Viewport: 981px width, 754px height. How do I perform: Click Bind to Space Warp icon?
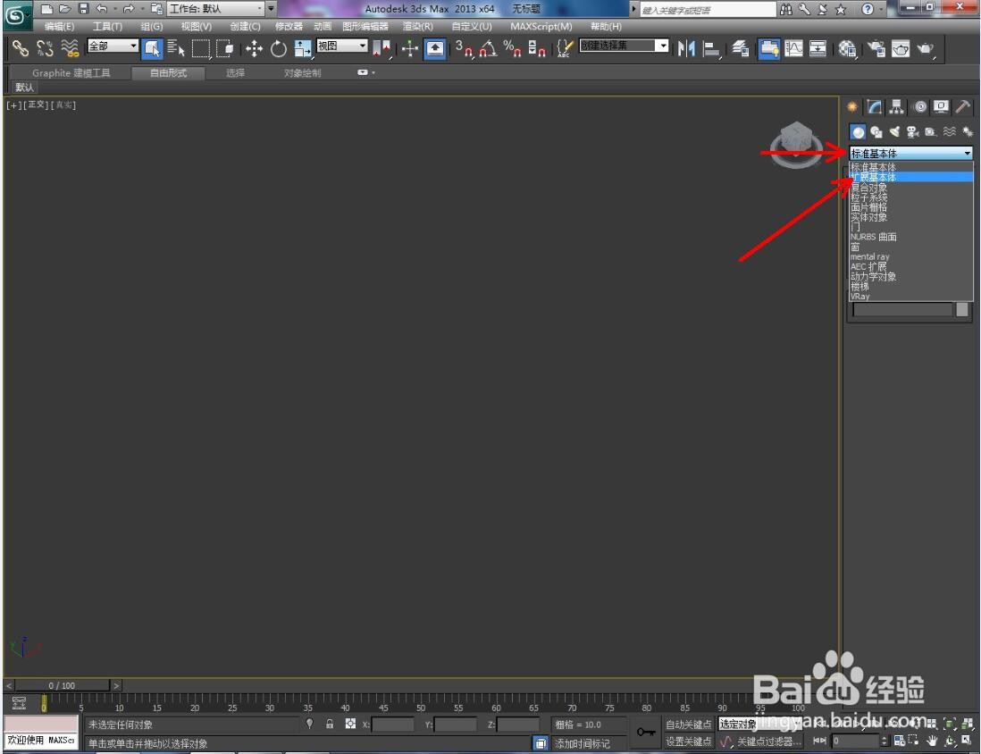tap(70, 48)
